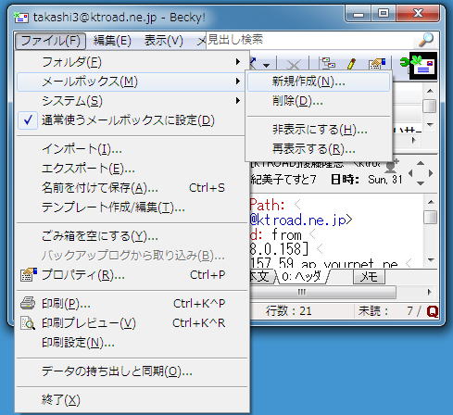Select データの持ち出しと同期(O)... entry
Viewport: 453px width, 415px height.
click(x=132, y=371)
